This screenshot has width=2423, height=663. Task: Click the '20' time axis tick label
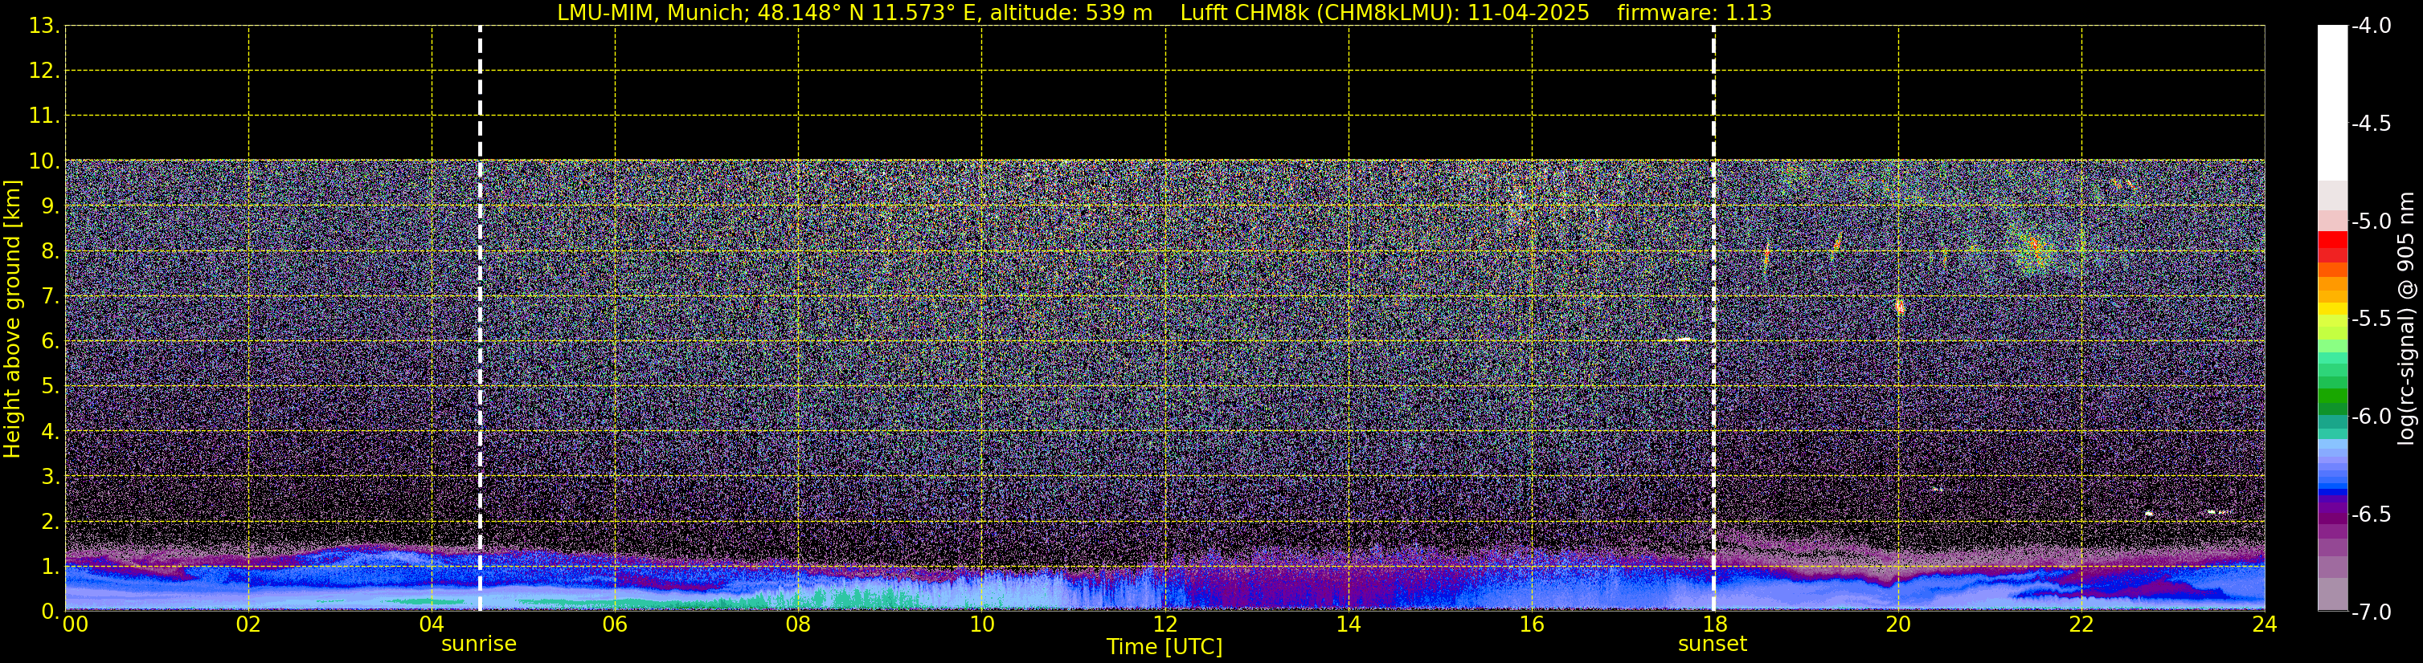coord(1898,624)
